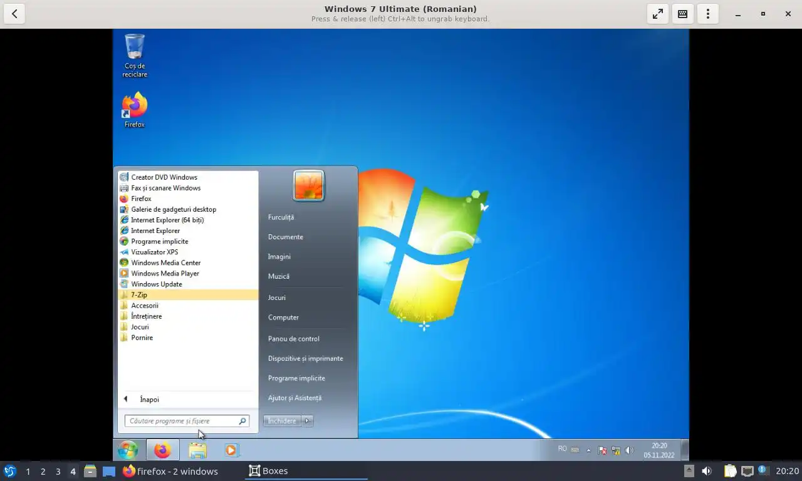Viewport: 802px width, 481px height.
Task: Show hidden tray icons arrow
Action: 589,450
